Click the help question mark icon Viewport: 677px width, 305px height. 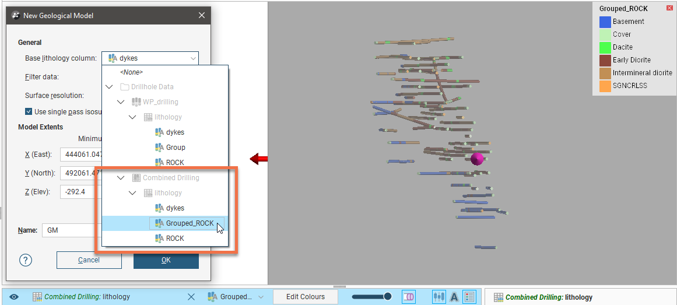click(x=25, y=260)
